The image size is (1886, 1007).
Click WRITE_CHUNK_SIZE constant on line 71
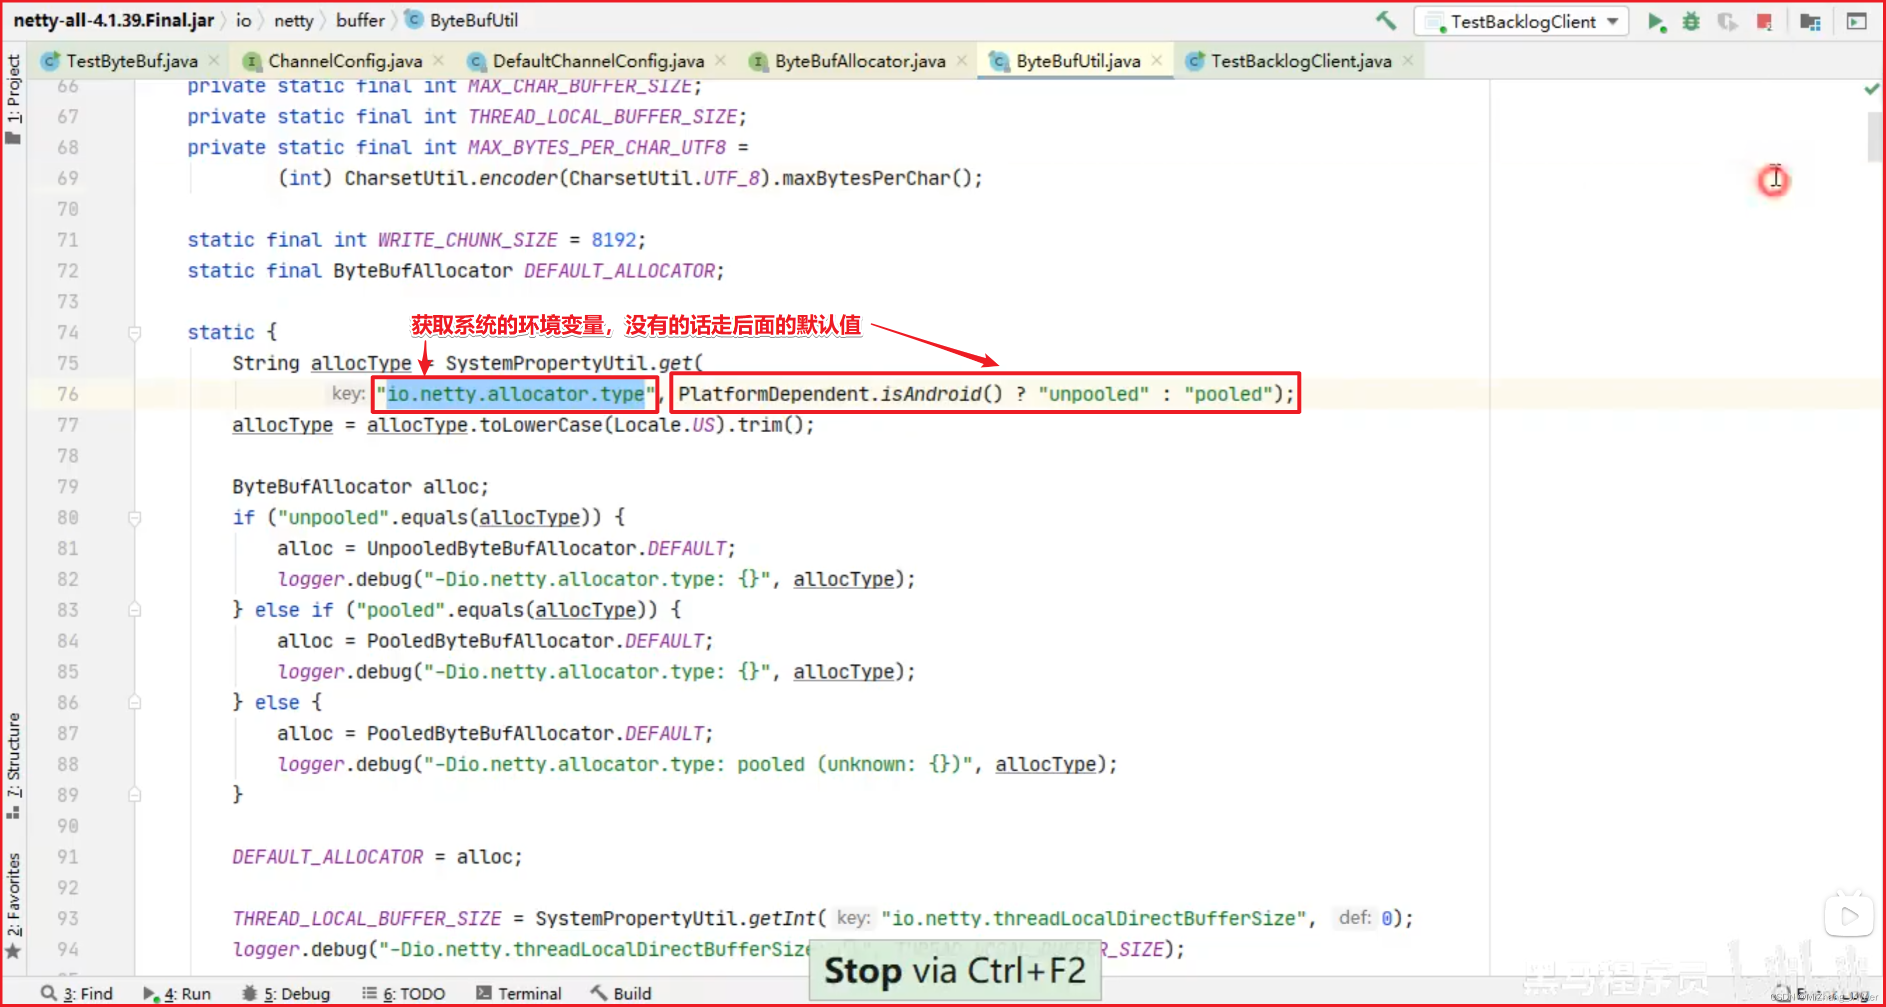pos(467,240)
